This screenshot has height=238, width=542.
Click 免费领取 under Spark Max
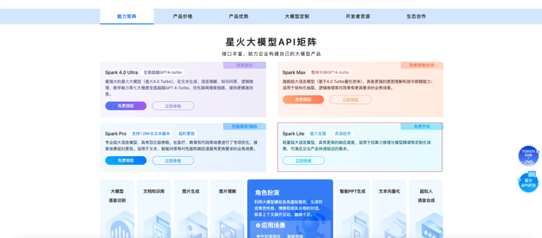click(303, 100)
